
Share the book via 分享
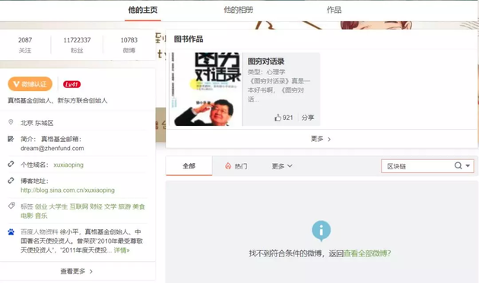(x=308, y=118)
